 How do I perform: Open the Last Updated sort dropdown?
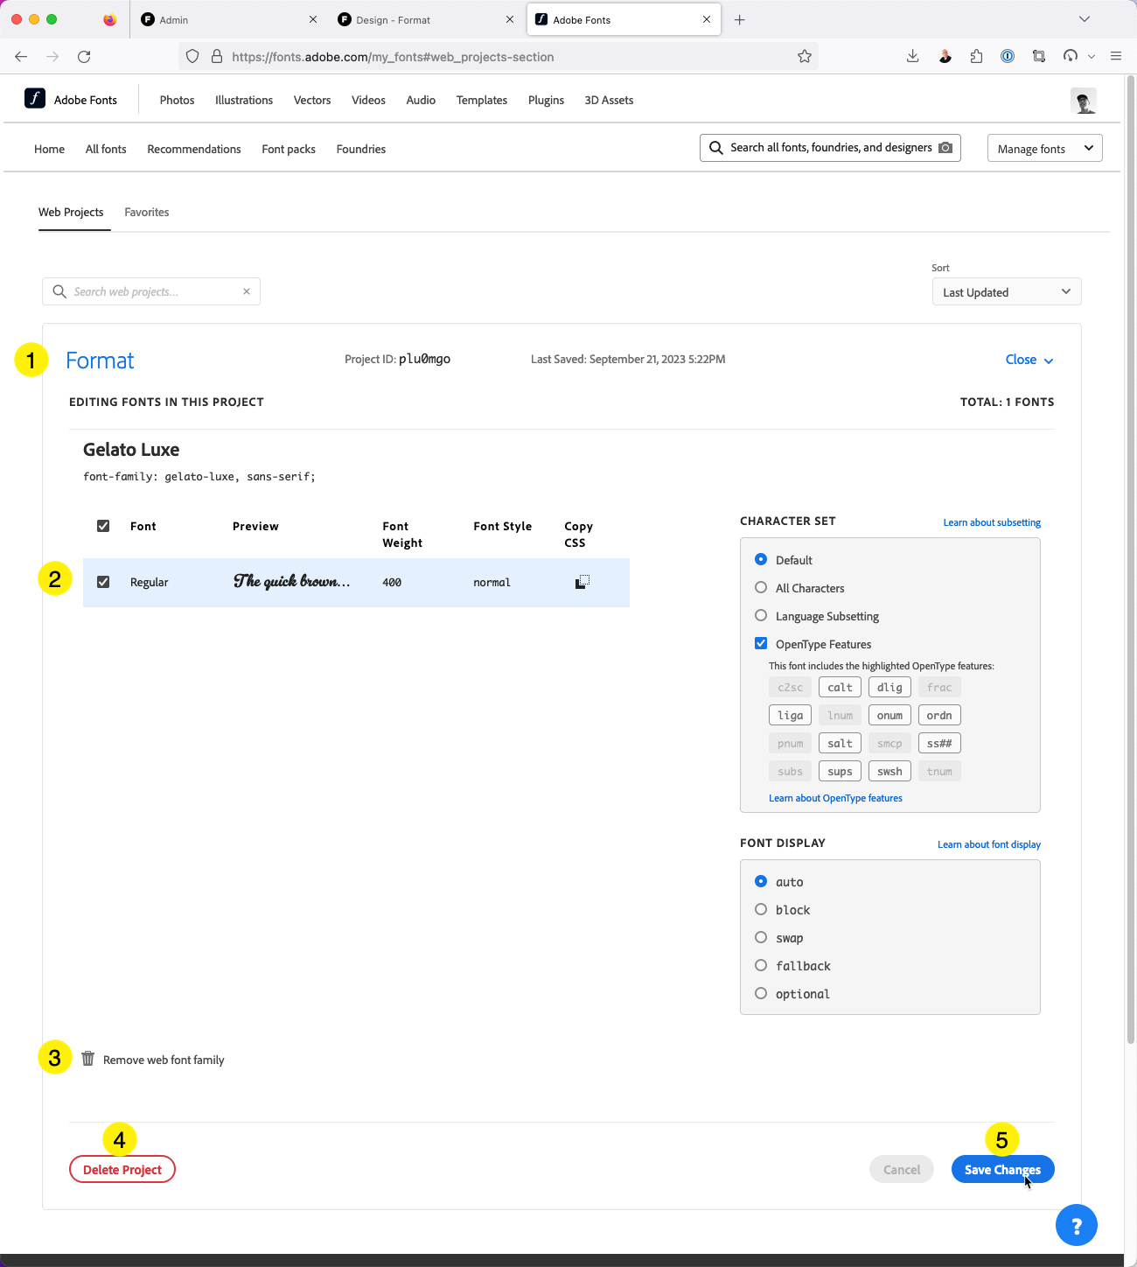click(1007, 291)
